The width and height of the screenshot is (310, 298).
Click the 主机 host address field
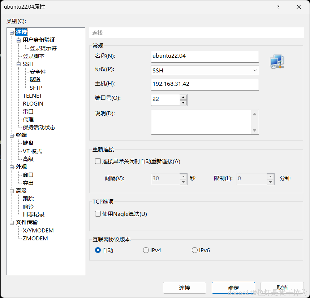click(x=205, y=85)
